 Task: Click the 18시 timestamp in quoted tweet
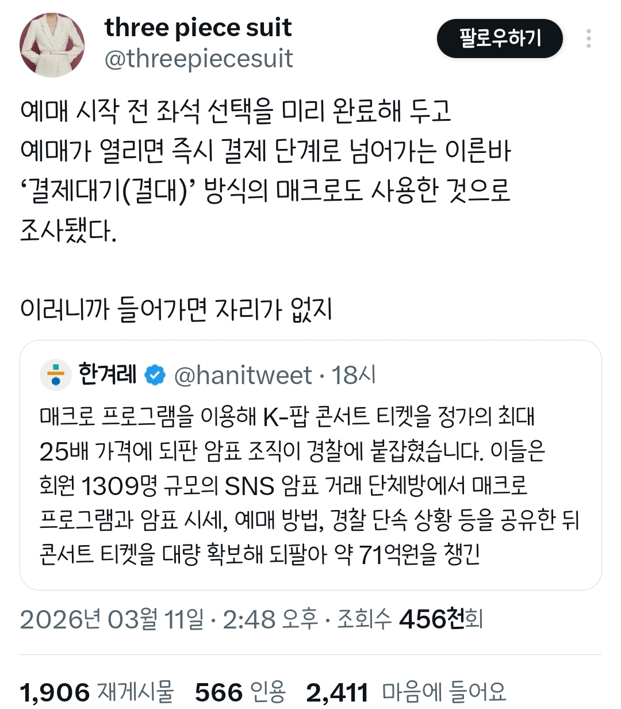click(354, 375)
